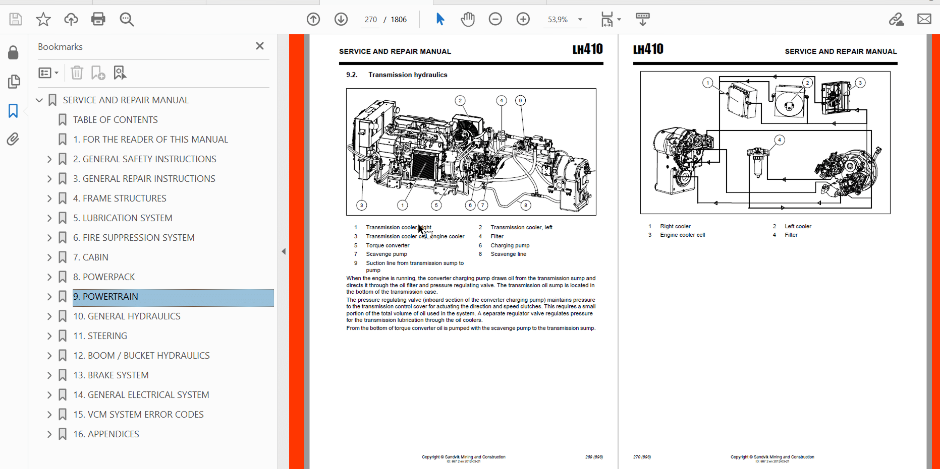The image size is (940, 469).
Task: Zoom in with plus button
Action: 523,20
